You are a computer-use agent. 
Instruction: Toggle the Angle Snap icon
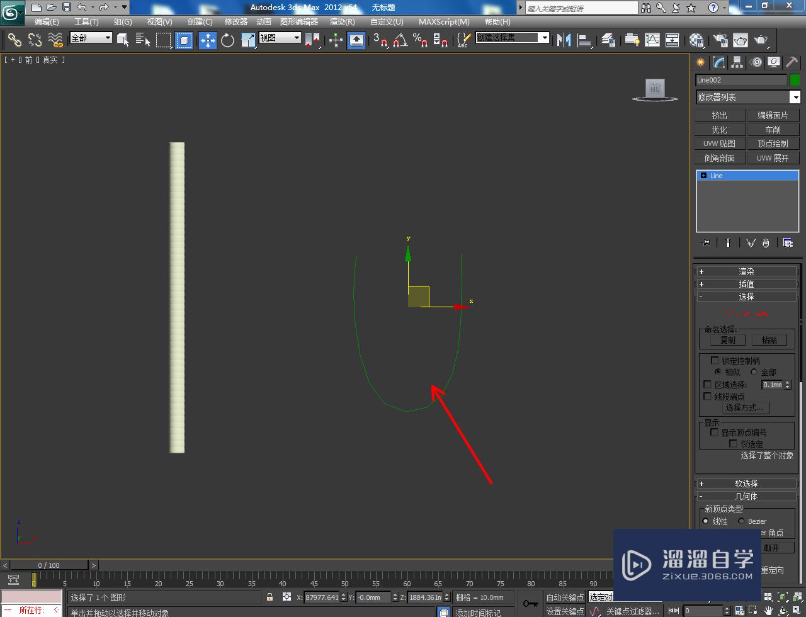coord(400,40)
